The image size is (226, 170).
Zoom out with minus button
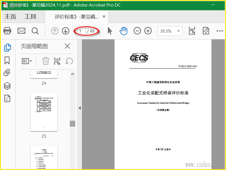pyautogui.click(x=137, y=31)
